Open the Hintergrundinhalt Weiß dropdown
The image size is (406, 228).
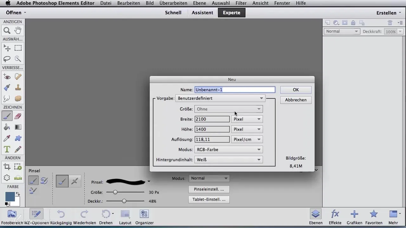[229, 160]
